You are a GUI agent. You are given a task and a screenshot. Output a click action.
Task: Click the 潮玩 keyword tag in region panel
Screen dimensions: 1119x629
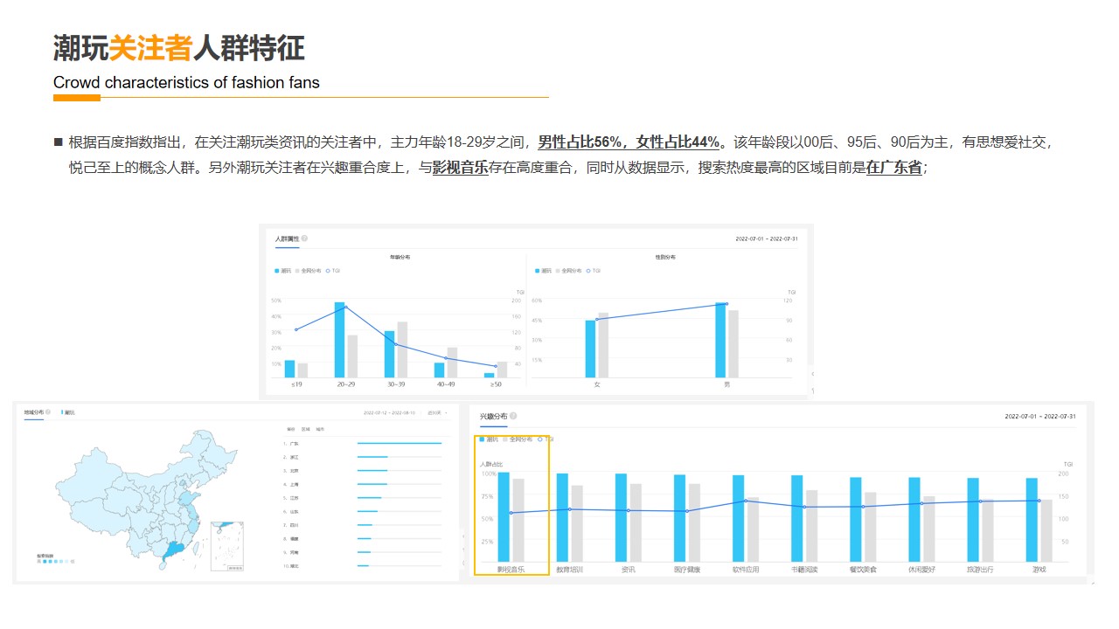(68, 411)
